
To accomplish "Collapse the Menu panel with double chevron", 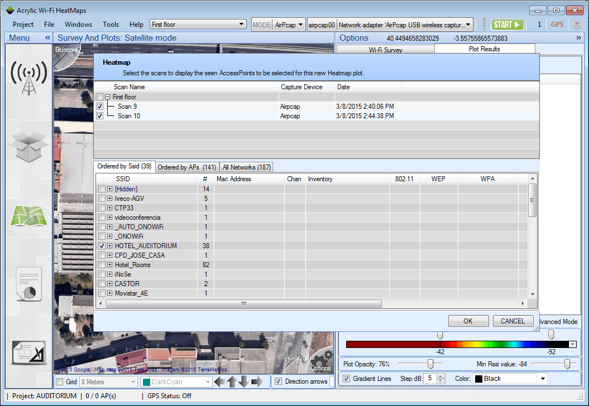I will [47, 38].
